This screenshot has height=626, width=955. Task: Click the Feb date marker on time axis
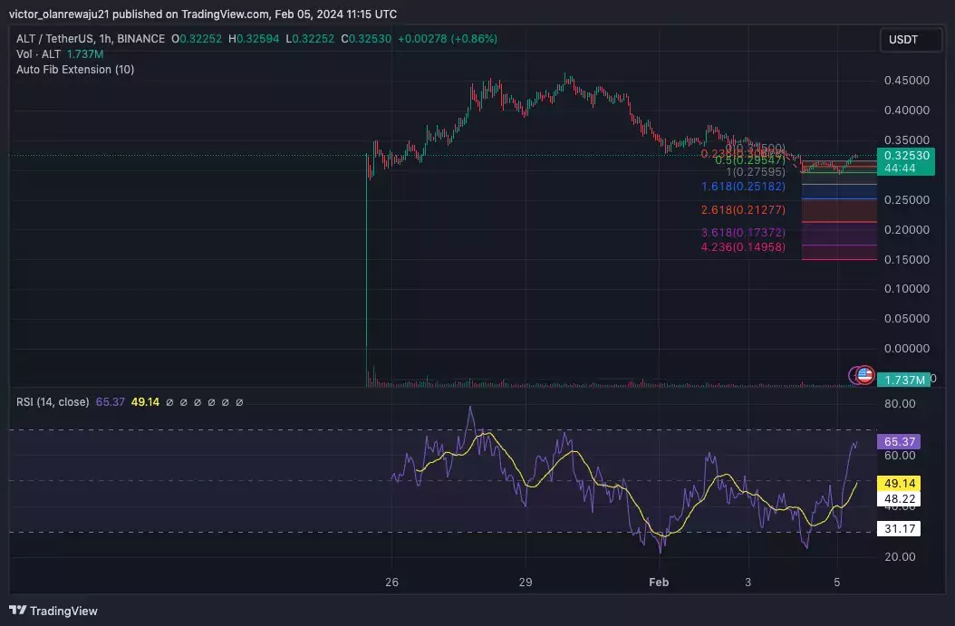click(x=659, y=583)
